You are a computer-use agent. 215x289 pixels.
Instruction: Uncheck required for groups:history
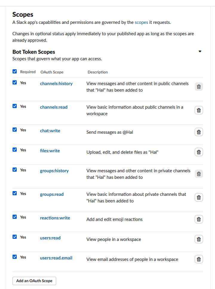15,170
